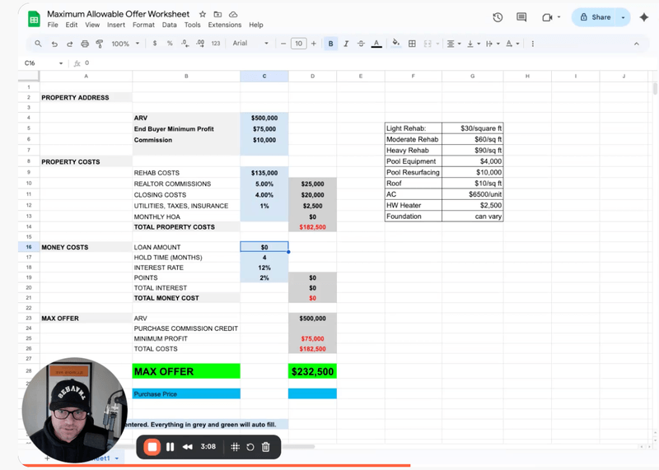Click the borders toolbar icon

pyautogui.click(x=412, y=44)
